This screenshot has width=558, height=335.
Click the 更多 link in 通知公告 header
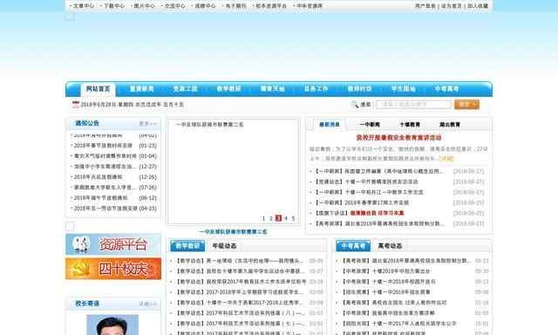tap(147, 124)
